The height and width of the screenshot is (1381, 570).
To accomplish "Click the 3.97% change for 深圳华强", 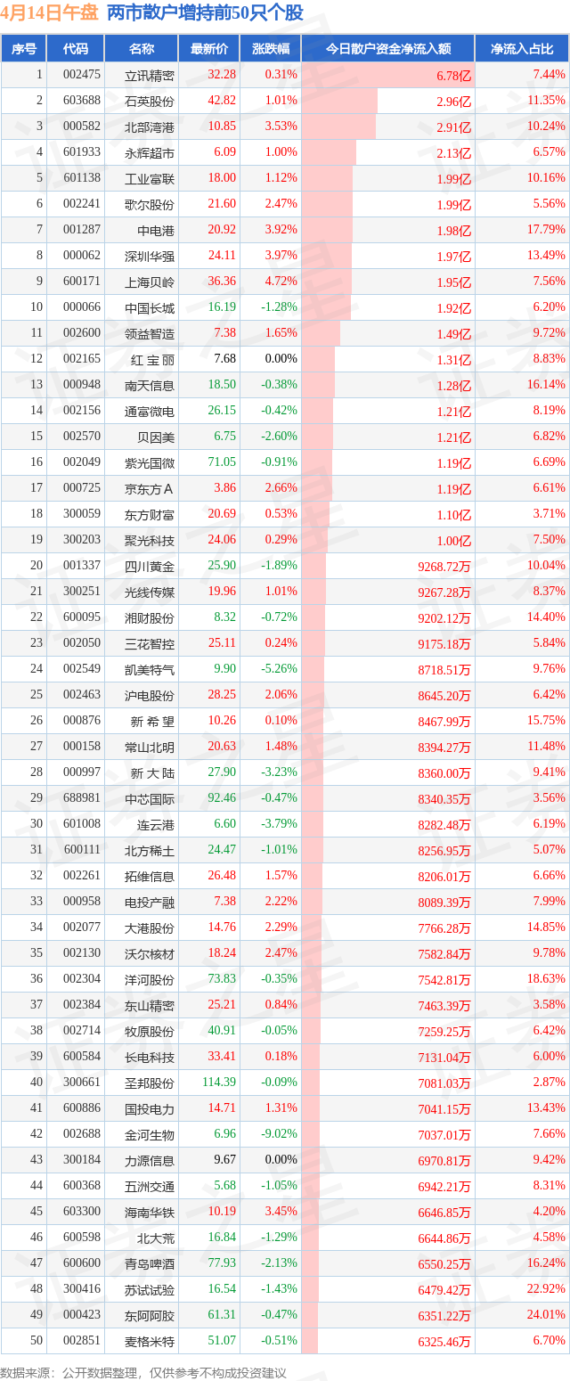I will (281, 256).
